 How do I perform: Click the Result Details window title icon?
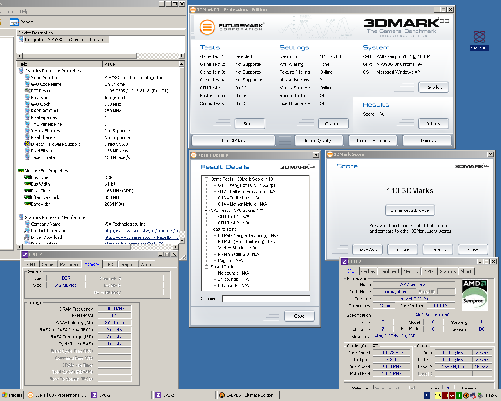tap(193, 155)
